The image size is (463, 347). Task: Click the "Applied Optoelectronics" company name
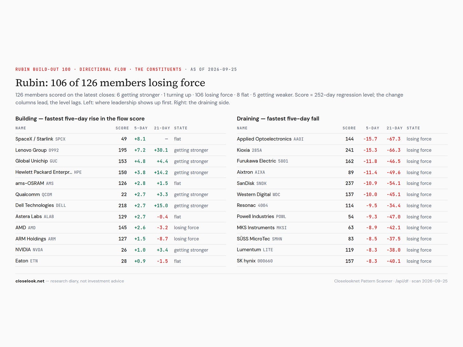(264, 139)
